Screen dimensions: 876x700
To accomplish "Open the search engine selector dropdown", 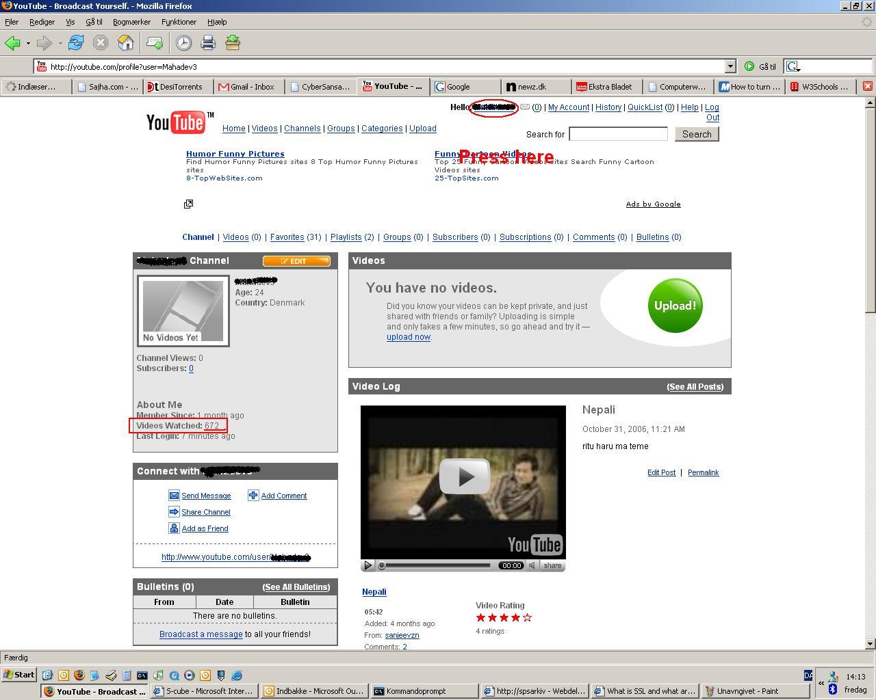I will coord(793,66).
